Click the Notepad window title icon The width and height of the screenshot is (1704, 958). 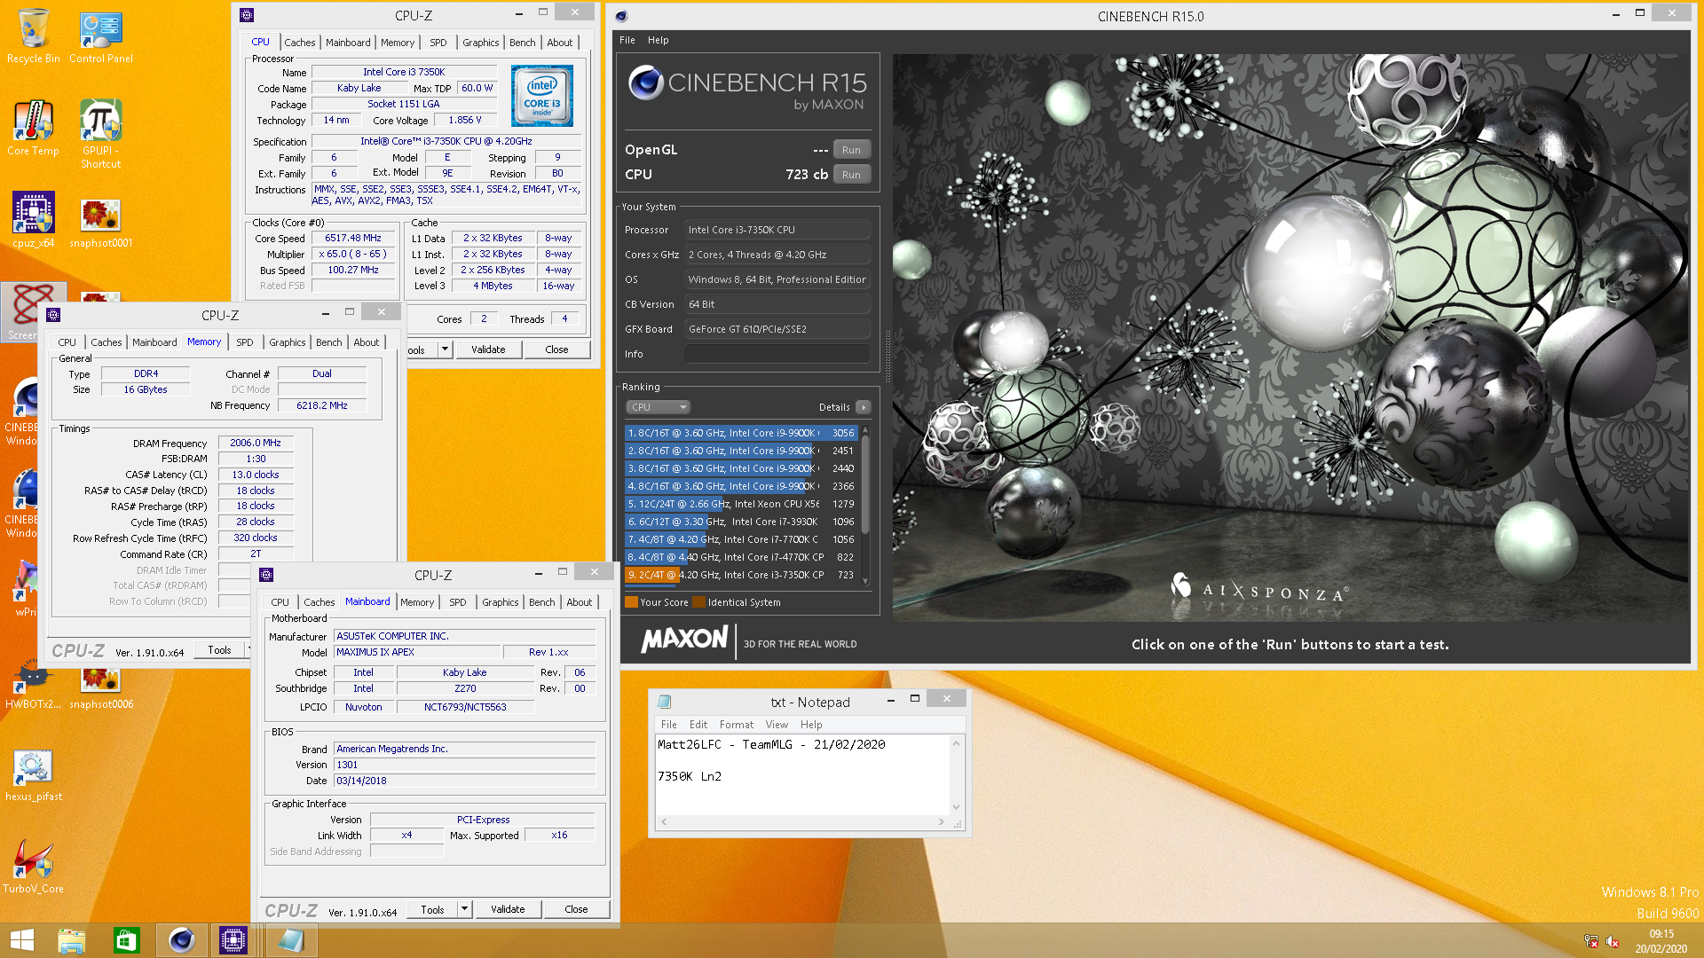664,702
